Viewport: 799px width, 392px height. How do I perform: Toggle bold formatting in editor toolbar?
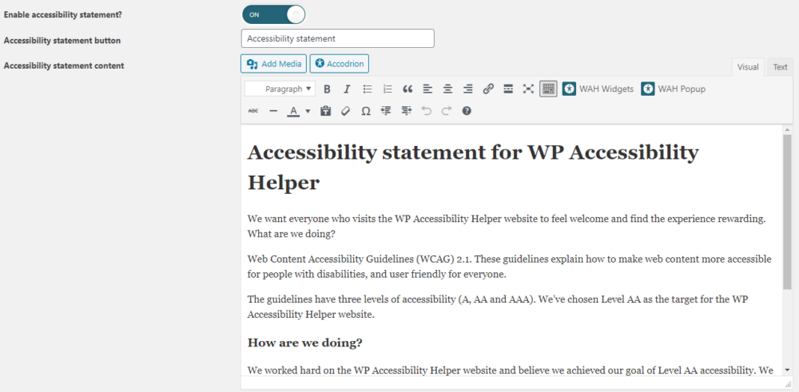coord(327,89)
